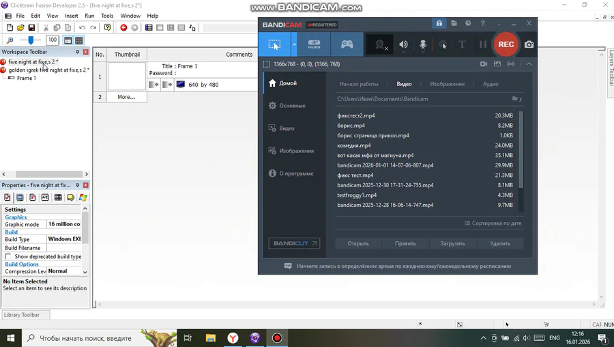Open the Storyboard Editor toolbar icon
The width and height of the screenshot is (614, 347).
click(149, 27)
